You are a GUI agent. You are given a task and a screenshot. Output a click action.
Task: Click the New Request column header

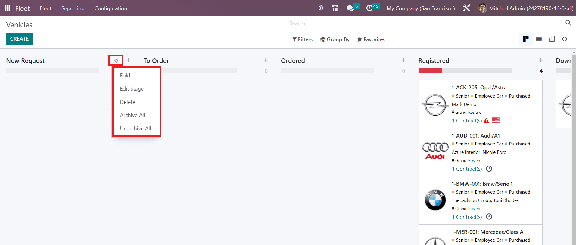tap(25, 61)
